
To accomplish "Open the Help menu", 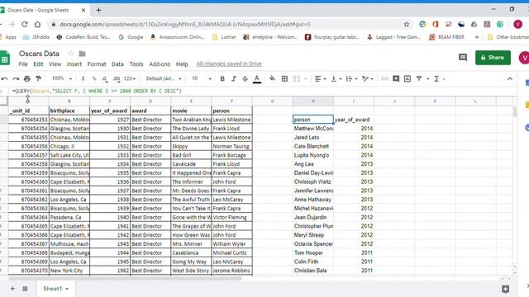I will coord(182,64).
